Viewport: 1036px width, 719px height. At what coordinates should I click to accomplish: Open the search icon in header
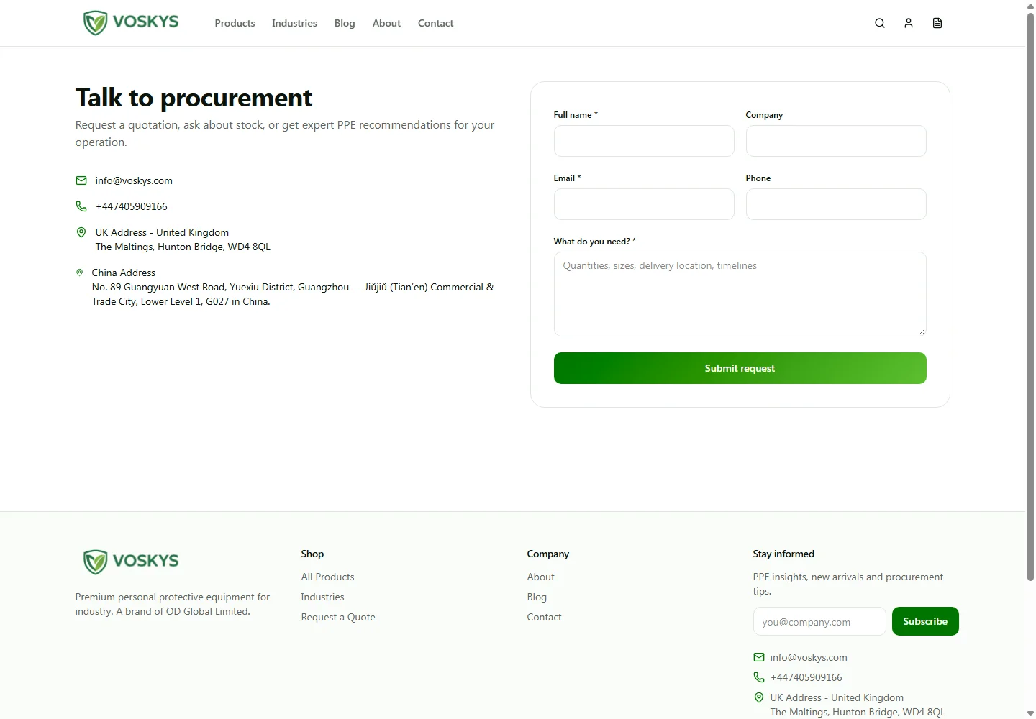879,23
